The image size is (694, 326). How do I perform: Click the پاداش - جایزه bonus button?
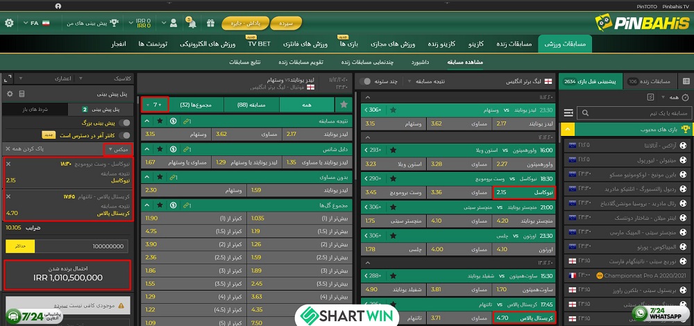[x=245, y=23]
